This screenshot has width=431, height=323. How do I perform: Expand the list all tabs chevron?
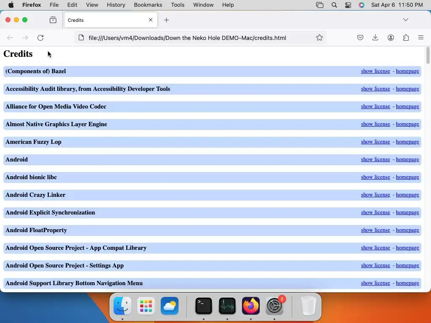(406, 20)
